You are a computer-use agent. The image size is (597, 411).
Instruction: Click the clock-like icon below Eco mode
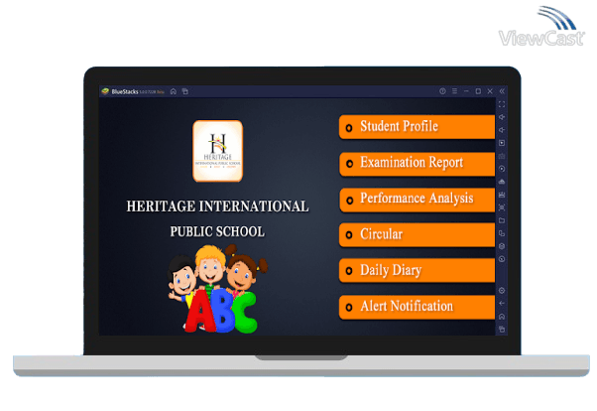[x=502, y=259]
